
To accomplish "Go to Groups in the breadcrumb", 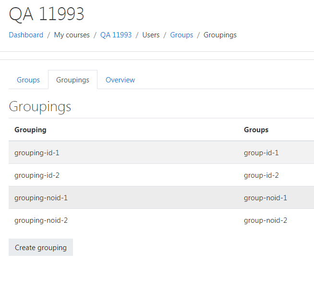I will click(x=181, y=35).
